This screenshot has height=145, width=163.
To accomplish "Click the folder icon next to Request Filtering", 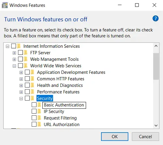I will 39,118.
